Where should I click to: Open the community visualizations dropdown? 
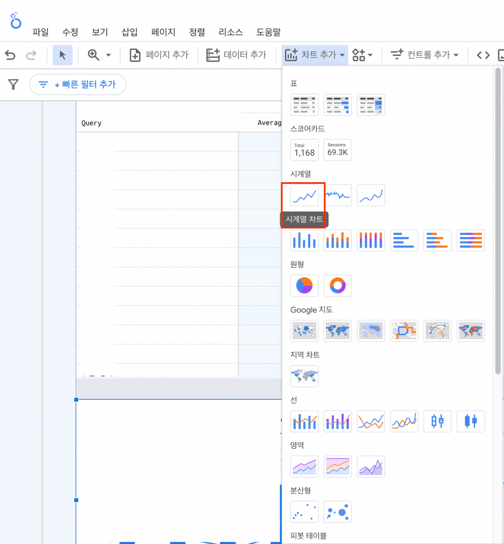pyautogui.click(x=363, y=55)
